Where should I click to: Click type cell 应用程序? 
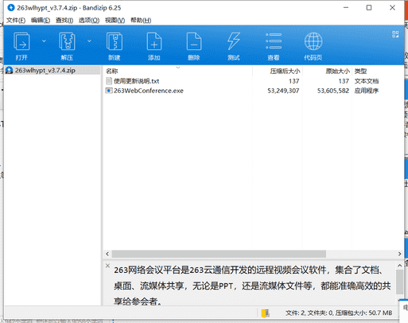367,91
